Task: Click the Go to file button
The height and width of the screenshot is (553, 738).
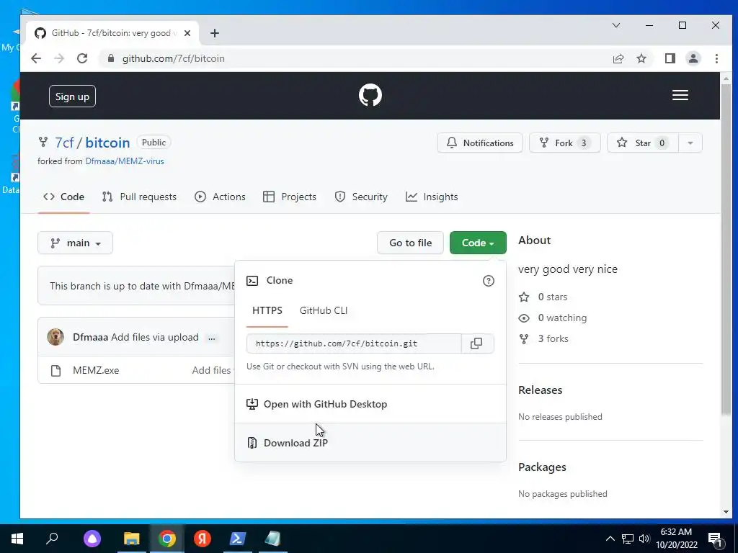Action: pos(410,243)
